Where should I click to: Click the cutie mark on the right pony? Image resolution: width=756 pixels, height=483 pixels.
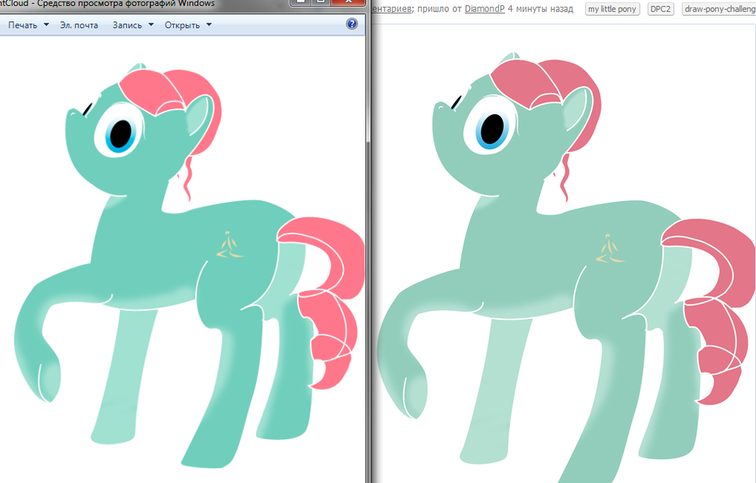click(x=611, y=250)
